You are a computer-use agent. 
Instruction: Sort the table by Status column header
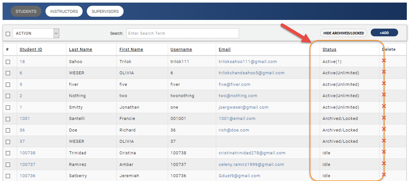point(329,50)
